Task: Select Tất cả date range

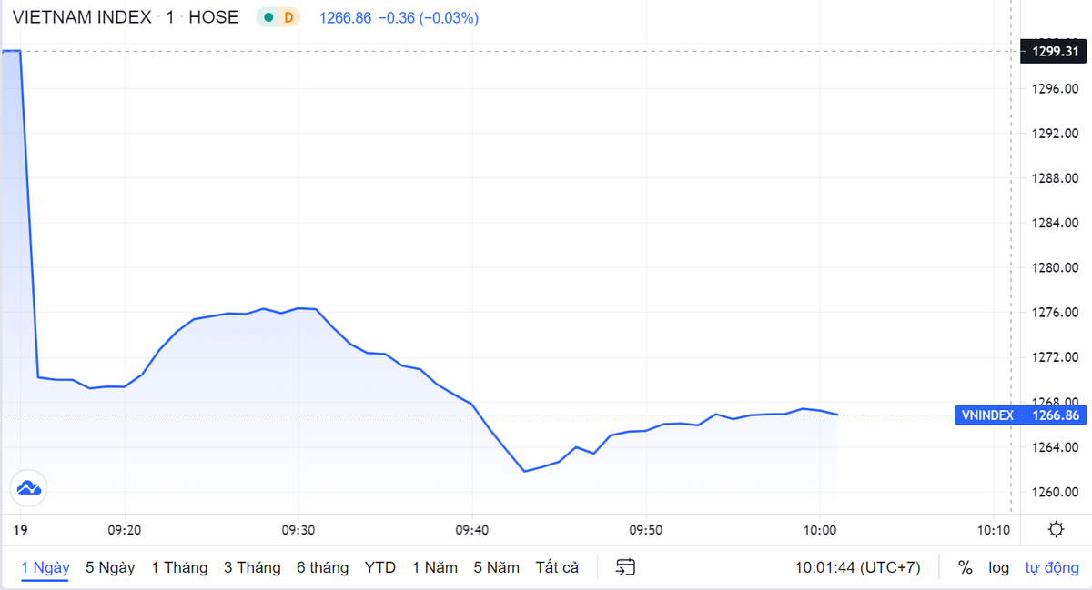Action: [x=557, y=567]
